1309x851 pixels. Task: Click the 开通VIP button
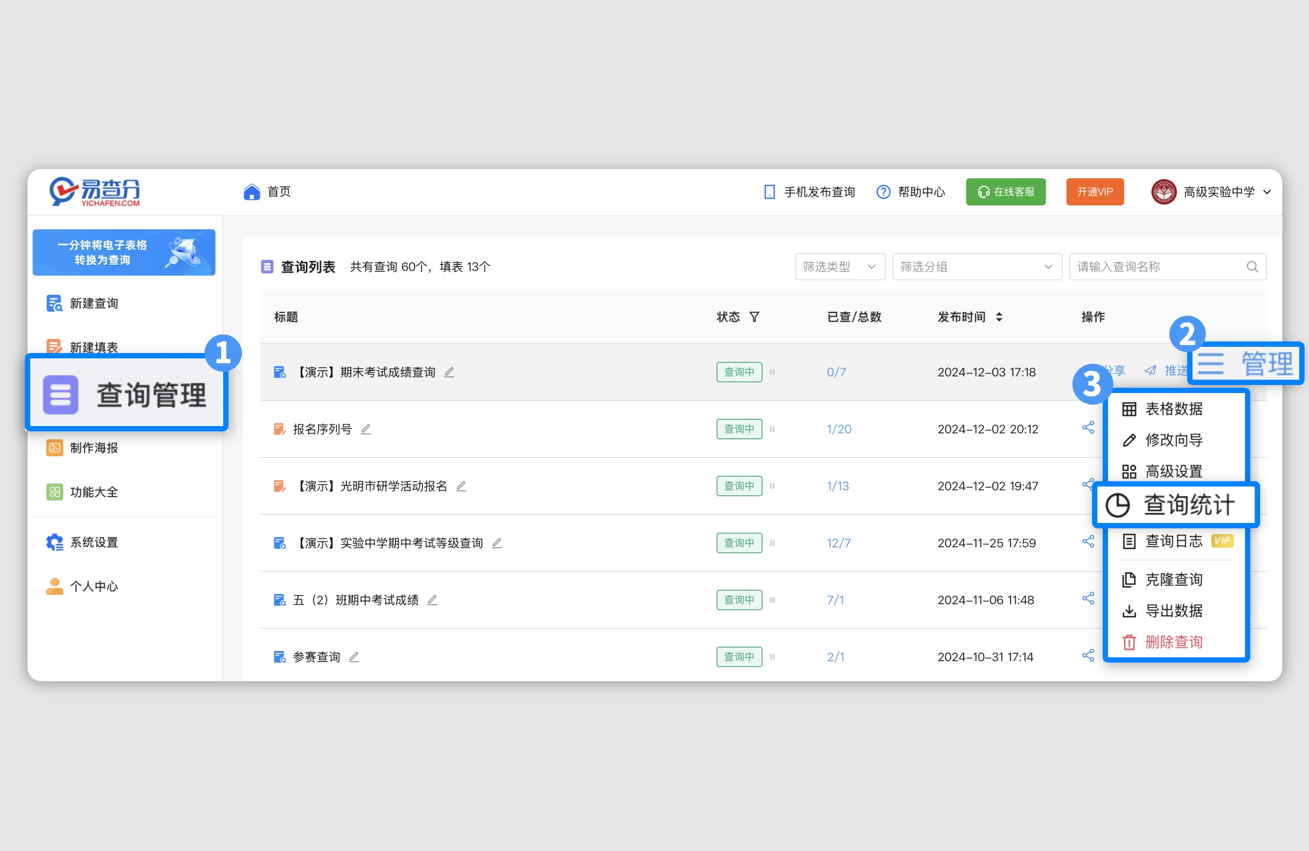coord(1095,192)
